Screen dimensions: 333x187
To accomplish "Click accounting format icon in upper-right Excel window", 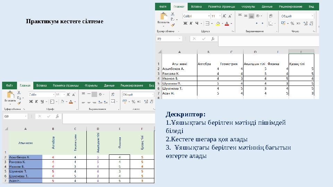I will pos(283,23).
